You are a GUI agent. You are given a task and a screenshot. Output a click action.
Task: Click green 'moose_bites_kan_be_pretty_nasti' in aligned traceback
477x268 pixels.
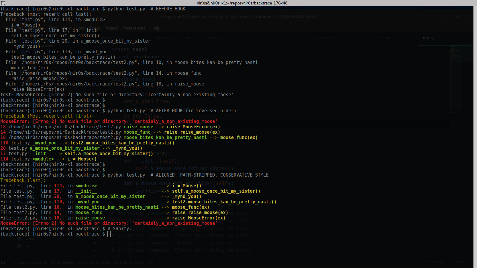pyautogui.click(x=117, y=207)
